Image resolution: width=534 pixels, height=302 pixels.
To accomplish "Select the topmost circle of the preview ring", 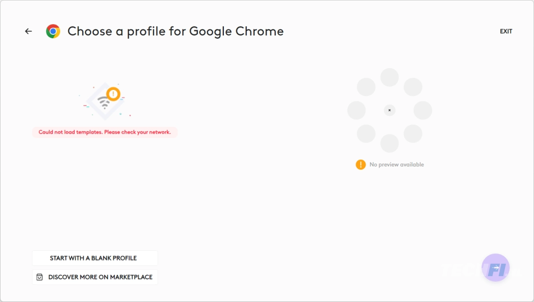I will click(389, 77).
